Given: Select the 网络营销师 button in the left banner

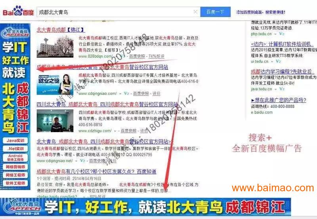Looking at the screenshot, I should coord(15,167).
